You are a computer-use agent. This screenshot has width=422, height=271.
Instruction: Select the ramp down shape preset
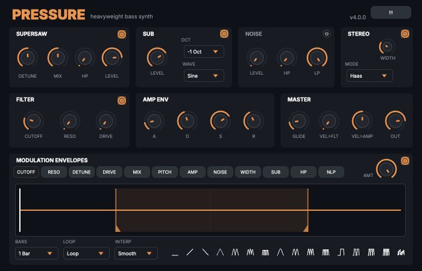coord(205,252)
